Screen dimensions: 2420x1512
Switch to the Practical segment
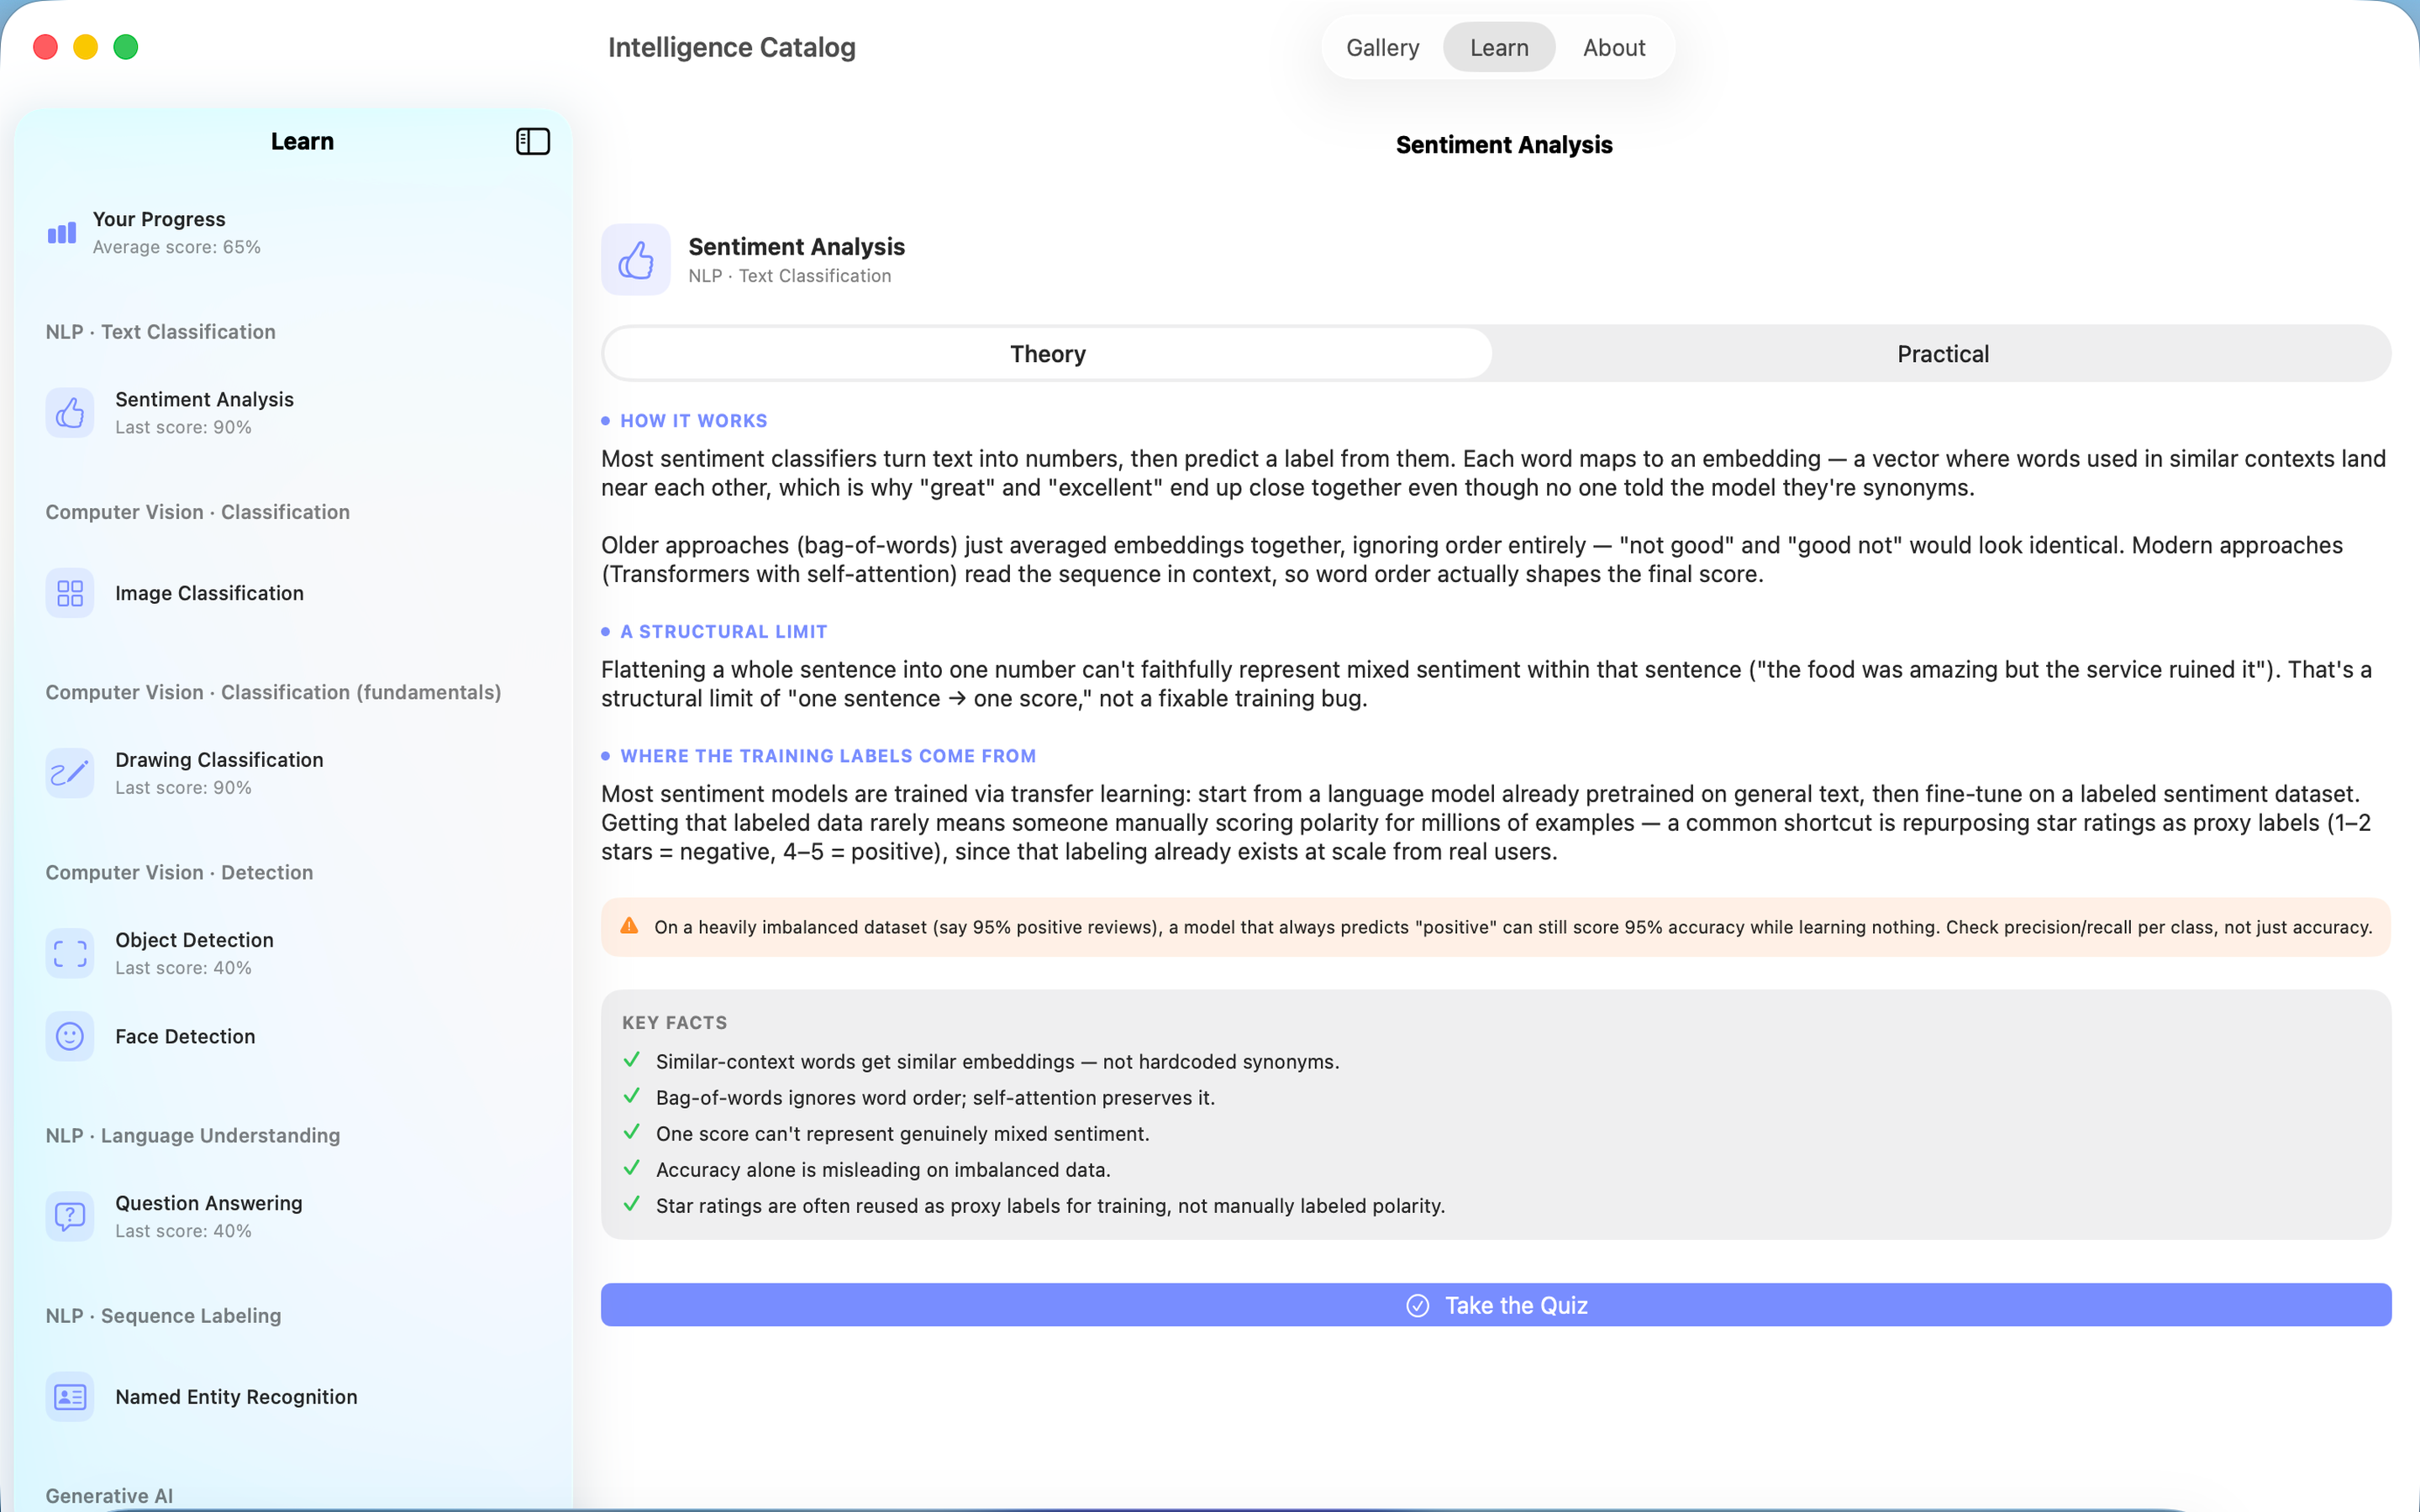[1942, 353]
